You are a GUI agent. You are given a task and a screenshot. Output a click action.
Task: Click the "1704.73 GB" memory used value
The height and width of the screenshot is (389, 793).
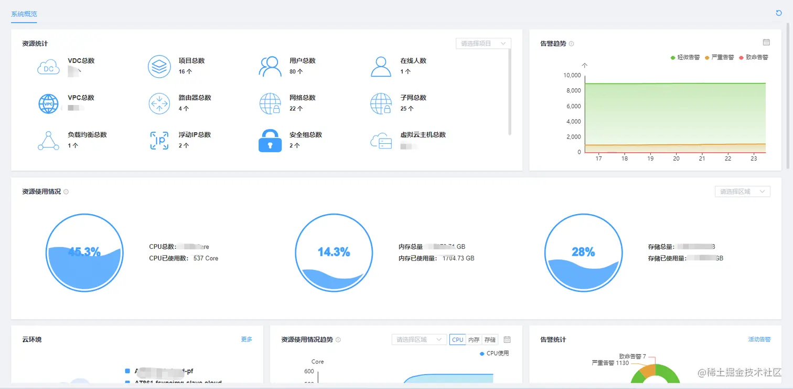point(458,258)
